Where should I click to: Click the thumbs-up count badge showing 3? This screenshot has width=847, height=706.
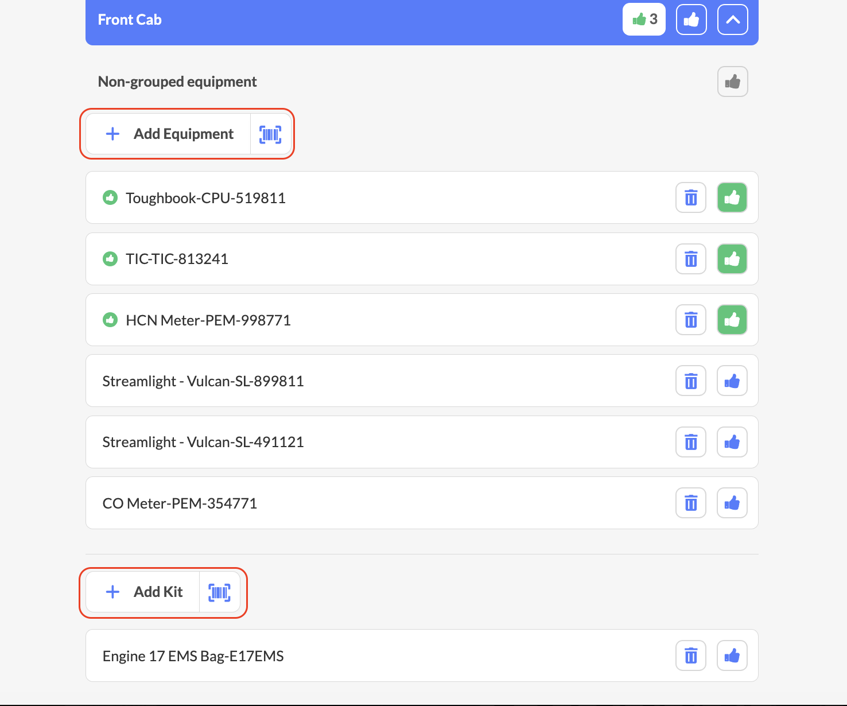644,20
